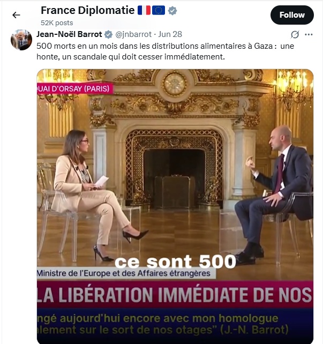323x344 pixels.
Task: Play the embedded interview video
Action: (x=175, y=206)
